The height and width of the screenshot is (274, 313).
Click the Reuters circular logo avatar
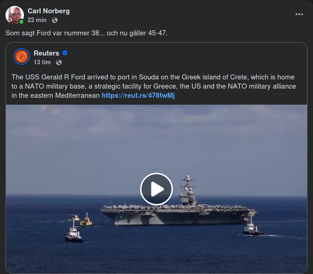(x=22, y=56)
